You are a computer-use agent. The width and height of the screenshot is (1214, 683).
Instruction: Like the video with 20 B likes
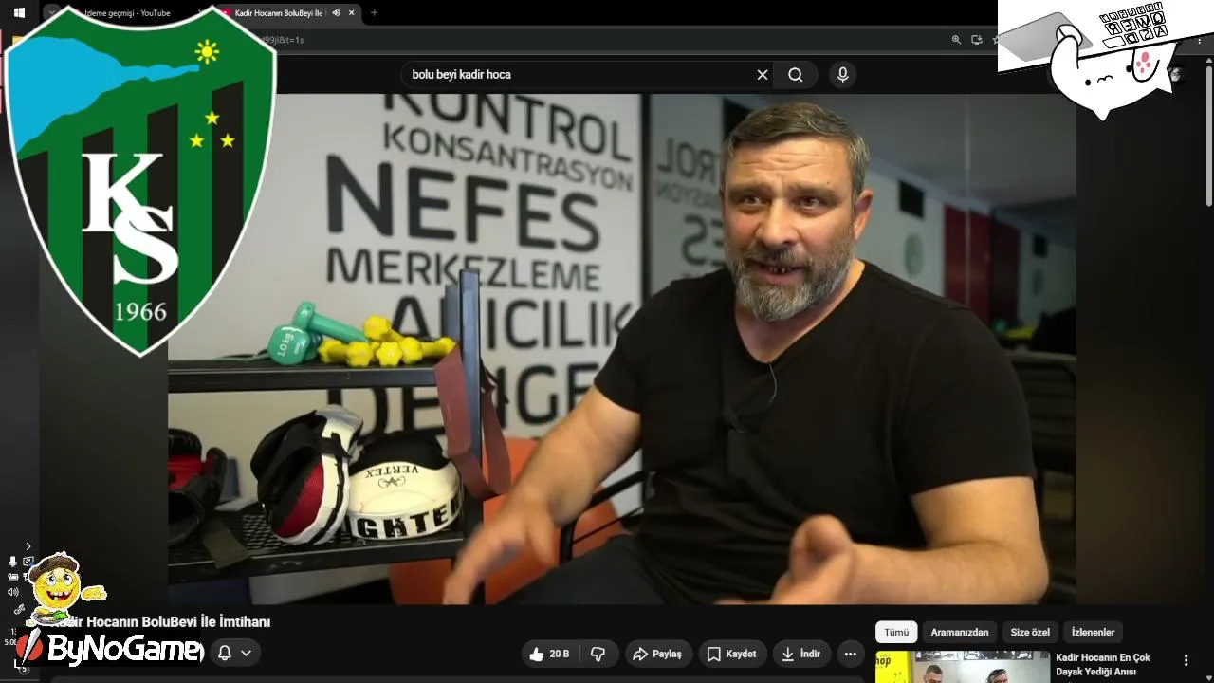549,654
